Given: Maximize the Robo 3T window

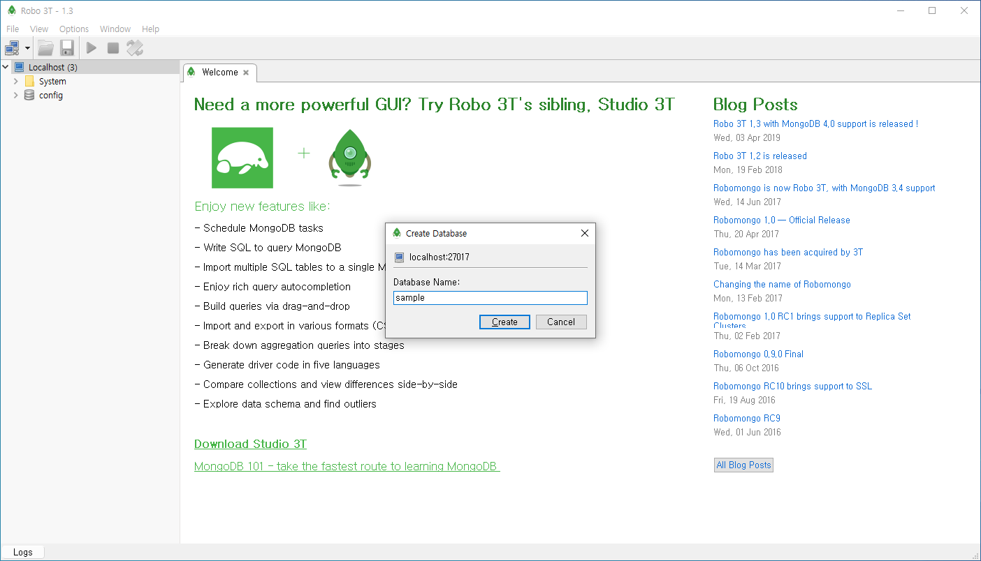Looking at the screenshot, I should tap(932, 10).
